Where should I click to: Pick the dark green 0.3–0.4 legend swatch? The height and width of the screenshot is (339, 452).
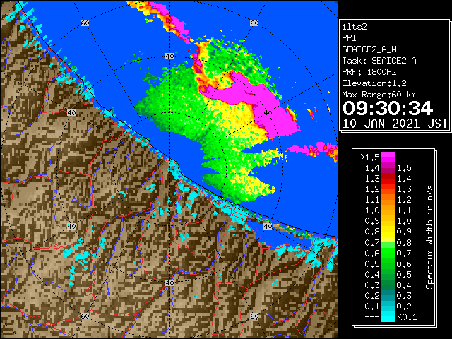tap(388, 285)
